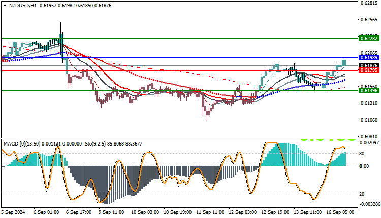Click the 10 Sep 19:00 time label
The image size is (381, 218).
(178, 212)
